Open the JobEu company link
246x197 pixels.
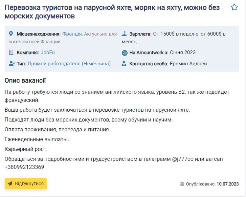[48, 52]
